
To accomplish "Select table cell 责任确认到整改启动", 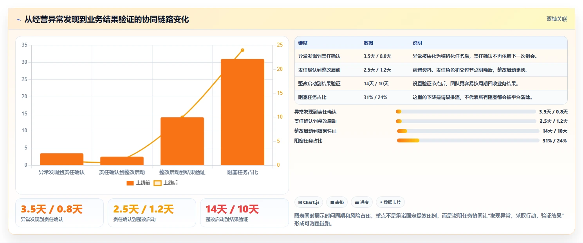I will (x=319, y=70).
